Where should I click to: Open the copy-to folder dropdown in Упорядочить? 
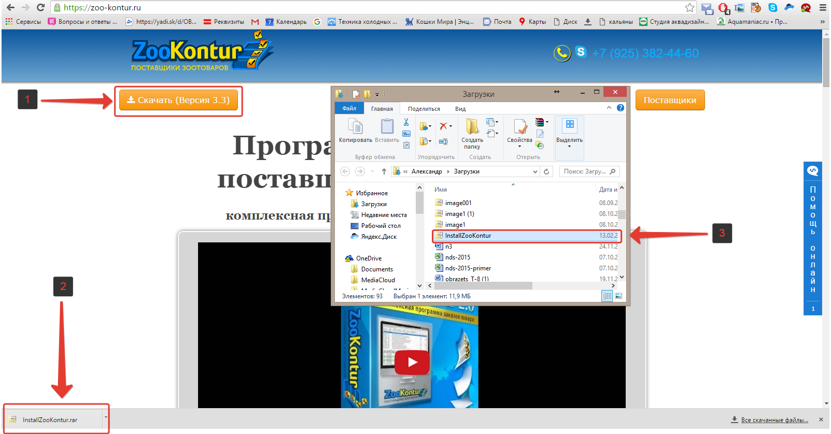pyautogui.click(x=425, y=141)
